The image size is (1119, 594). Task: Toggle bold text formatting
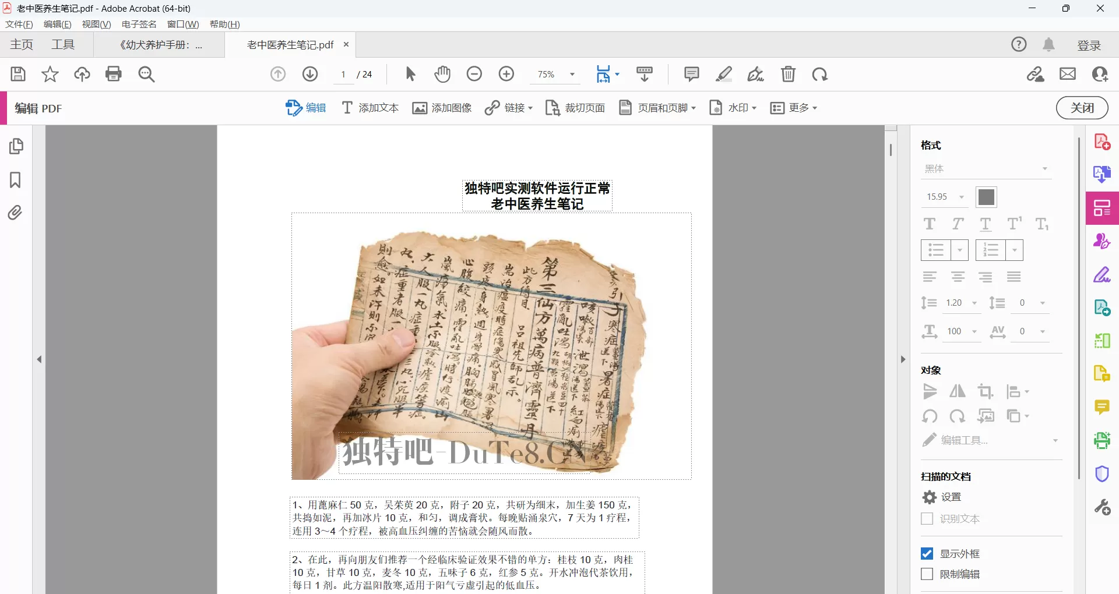pos(929,224)
